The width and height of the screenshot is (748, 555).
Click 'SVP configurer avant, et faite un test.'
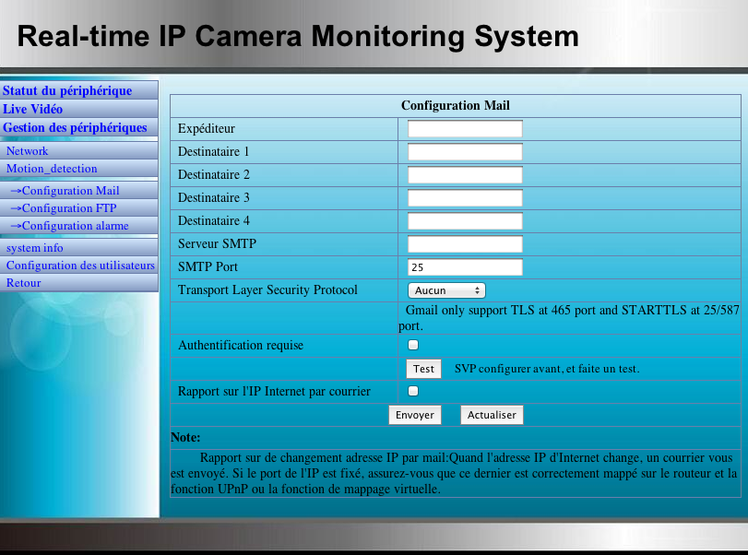pyautogui.click(x=547, y=369)
